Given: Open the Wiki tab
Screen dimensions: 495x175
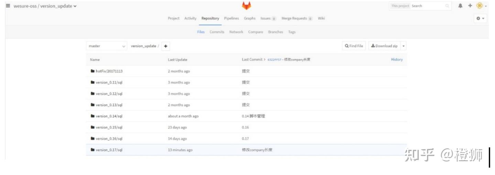Looking at the screenshot, I should [321, 19].
